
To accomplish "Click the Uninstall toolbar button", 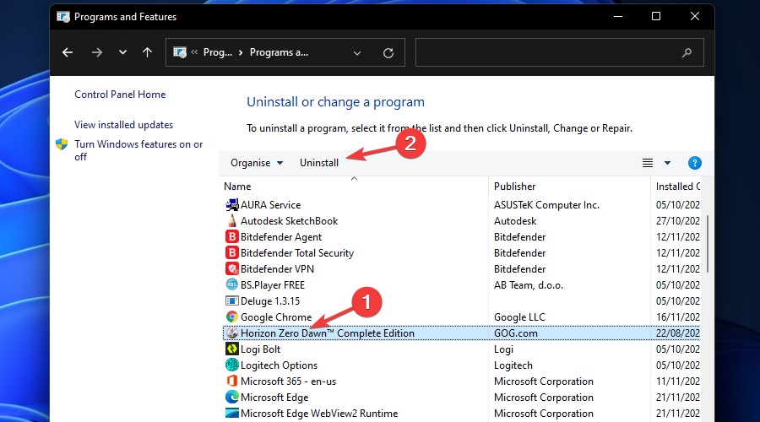I will click(x=319, y=163).
